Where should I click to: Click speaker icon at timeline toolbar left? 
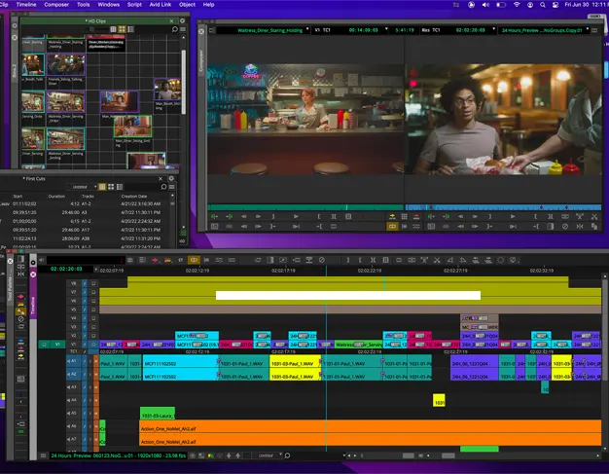coord(41,260)
